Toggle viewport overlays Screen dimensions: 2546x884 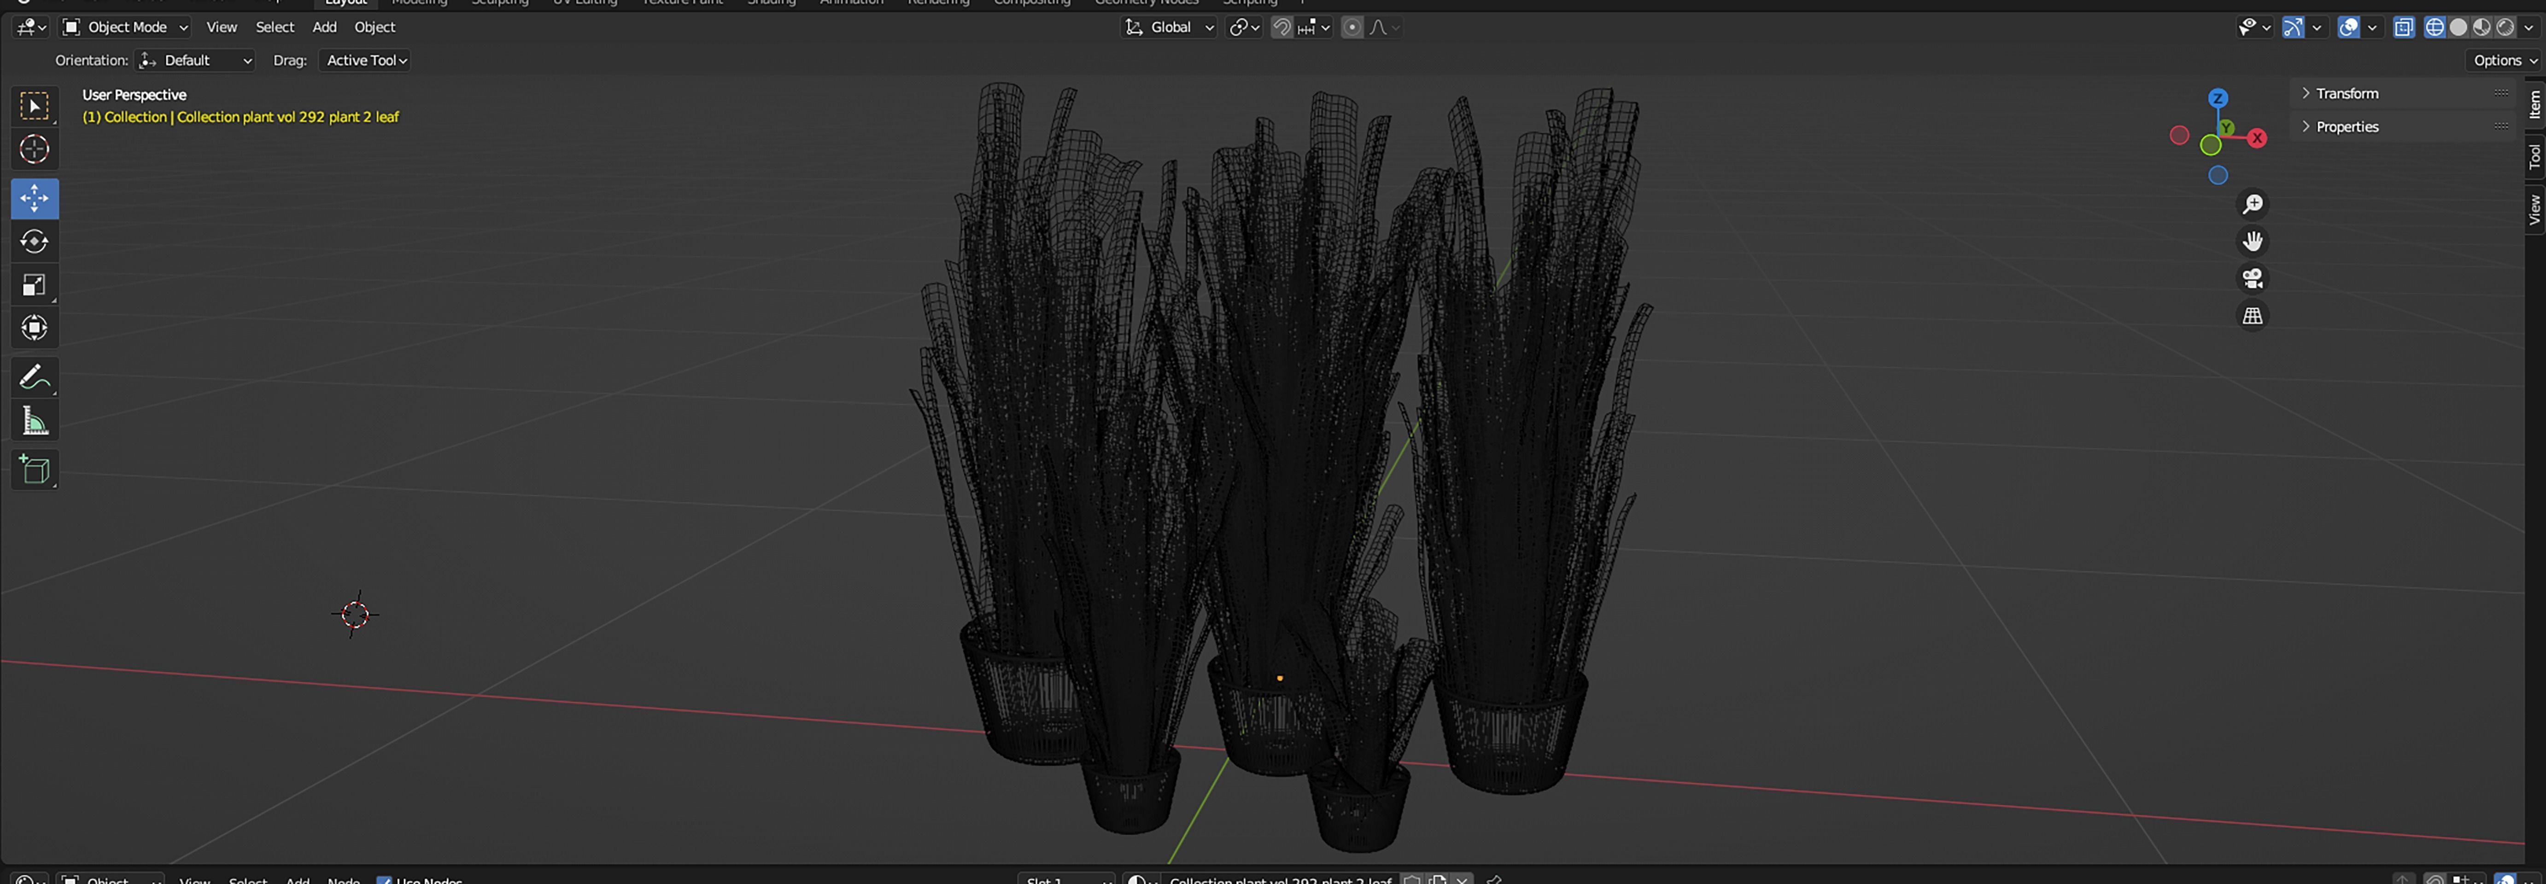point(2349,28)
